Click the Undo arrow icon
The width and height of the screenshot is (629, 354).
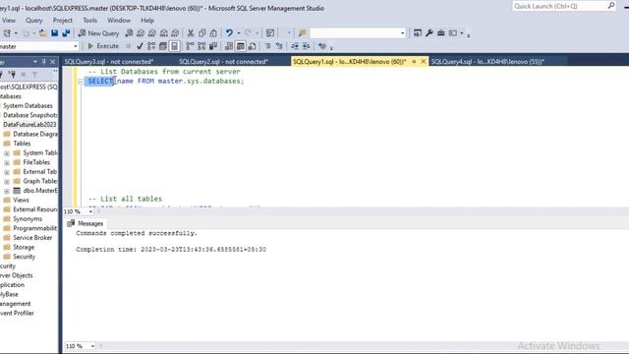pos(229,33)
